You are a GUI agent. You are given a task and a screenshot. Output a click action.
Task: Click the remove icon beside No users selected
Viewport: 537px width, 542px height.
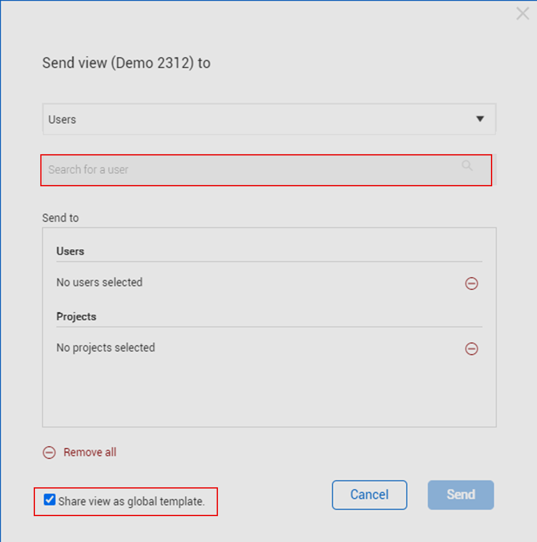pyautogui.click(x=471, y=283)
